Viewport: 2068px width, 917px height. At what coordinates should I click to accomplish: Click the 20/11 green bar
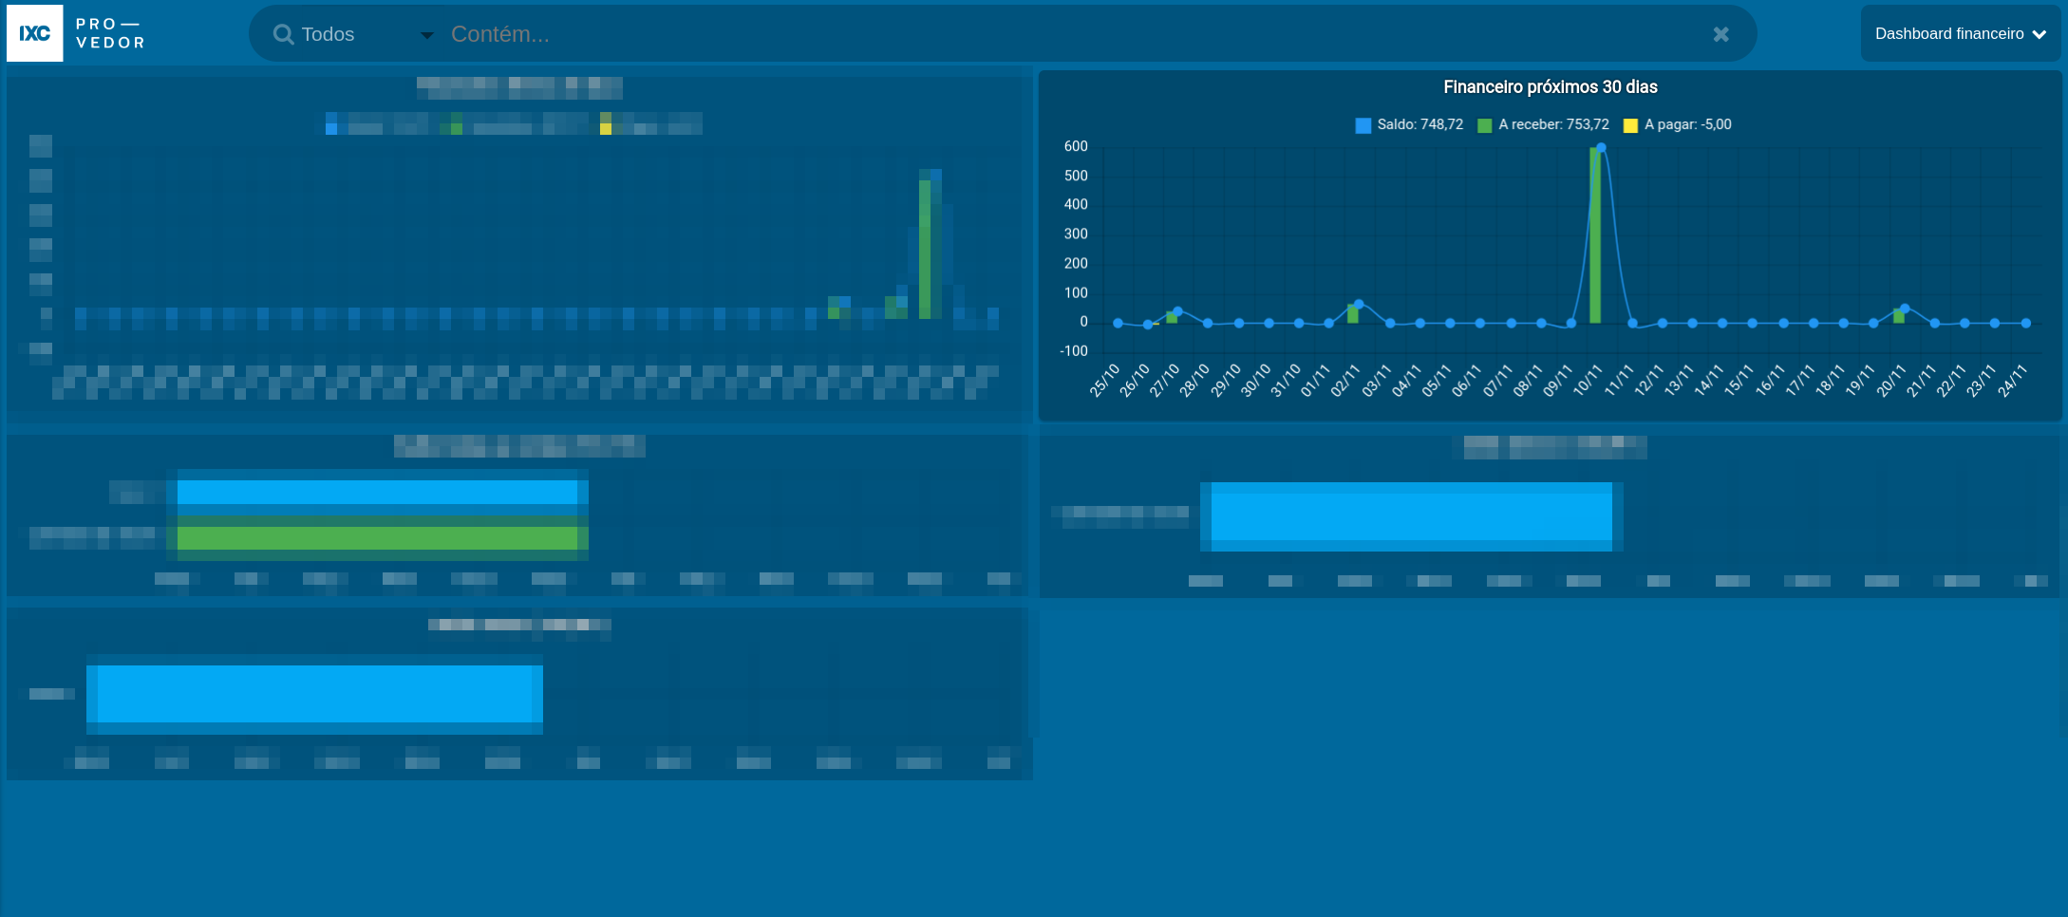(x=1898, y=316)
